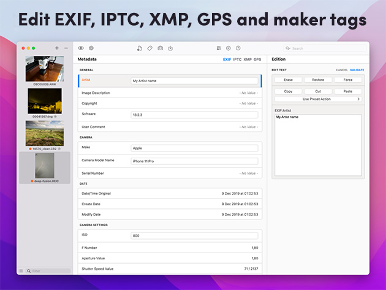Image resolution: width=386 pixels, height=290 pixels.
Task: Click the document hand icon in toolbar
Action: 140,48
